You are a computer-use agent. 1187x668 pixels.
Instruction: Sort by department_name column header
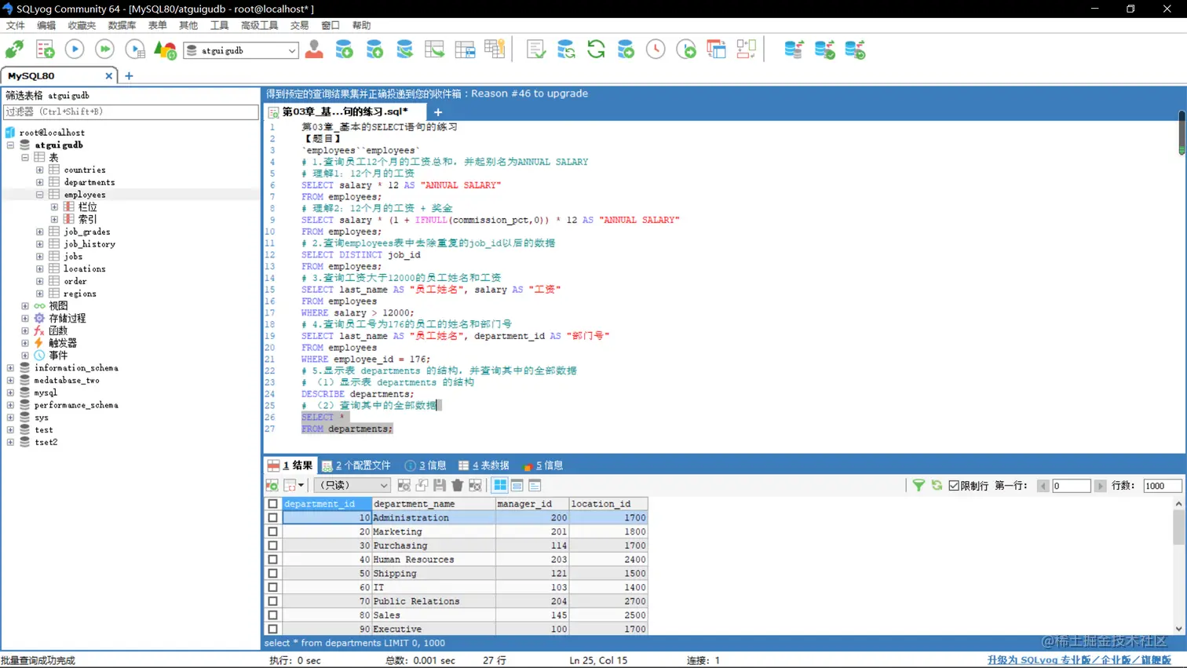433,504
